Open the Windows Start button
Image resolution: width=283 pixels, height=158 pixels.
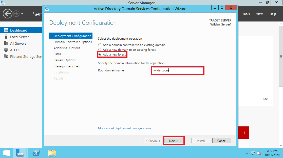click(x=6, y=153)
